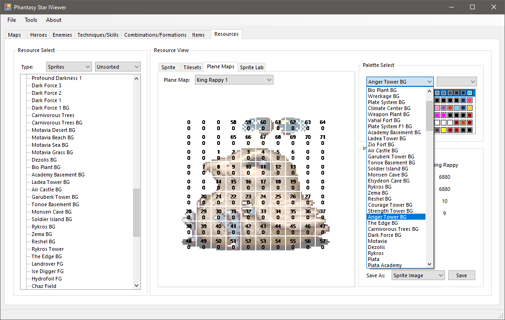The image size is (505, 320).
Task: Switch to the Sprite view tab
Action: pos(168,67)
